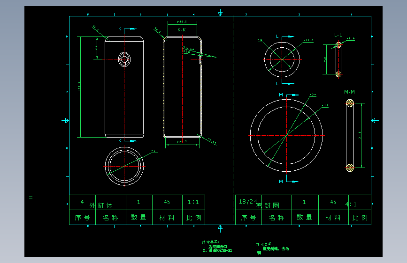
Task: Click the "4:1" scale value
Action: click(351, 204)
